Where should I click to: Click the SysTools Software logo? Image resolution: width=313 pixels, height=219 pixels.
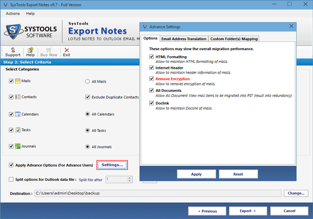31,32
